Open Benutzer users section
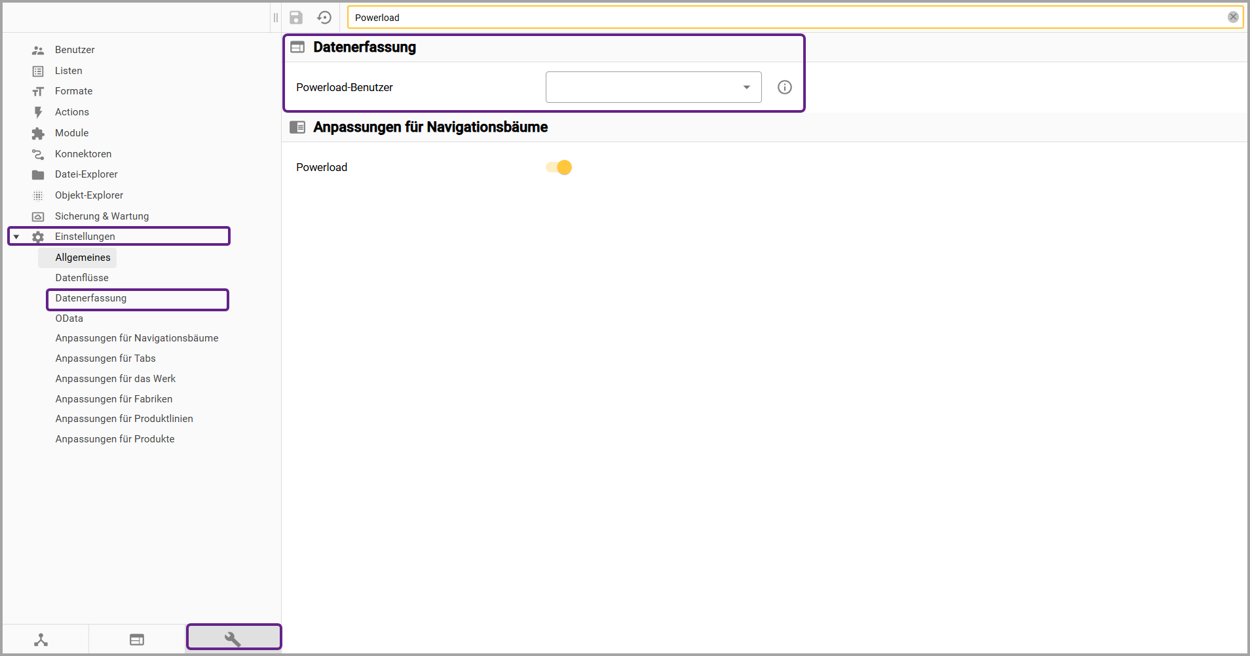The width and height of the screenshot is (1250, 656). click(75, 50)
